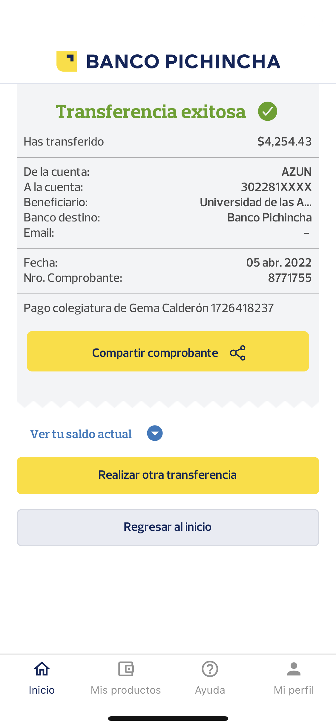Switch to the Ayuda tab label
Image resolution: width=336 pixels, height=728 pixels.
pyautogui.click(x=210, y=690)
